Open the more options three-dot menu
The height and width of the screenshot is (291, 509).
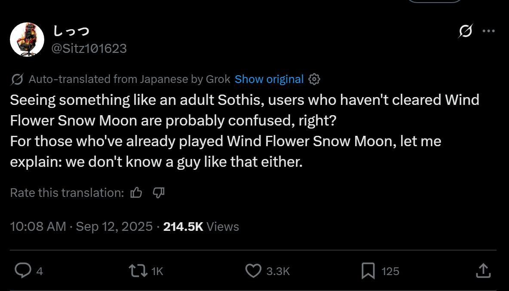[489, 31]
